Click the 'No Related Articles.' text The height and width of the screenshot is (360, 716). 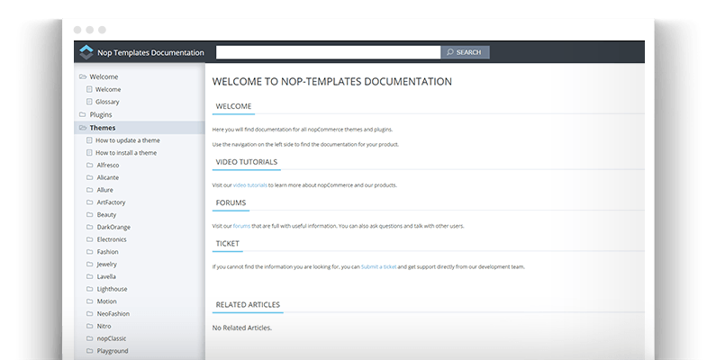(242, 328)
